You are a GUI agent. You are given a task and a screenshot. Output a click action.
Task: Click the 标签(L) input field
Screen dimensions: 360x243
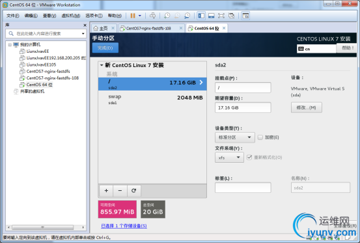(x=243, y=188)
